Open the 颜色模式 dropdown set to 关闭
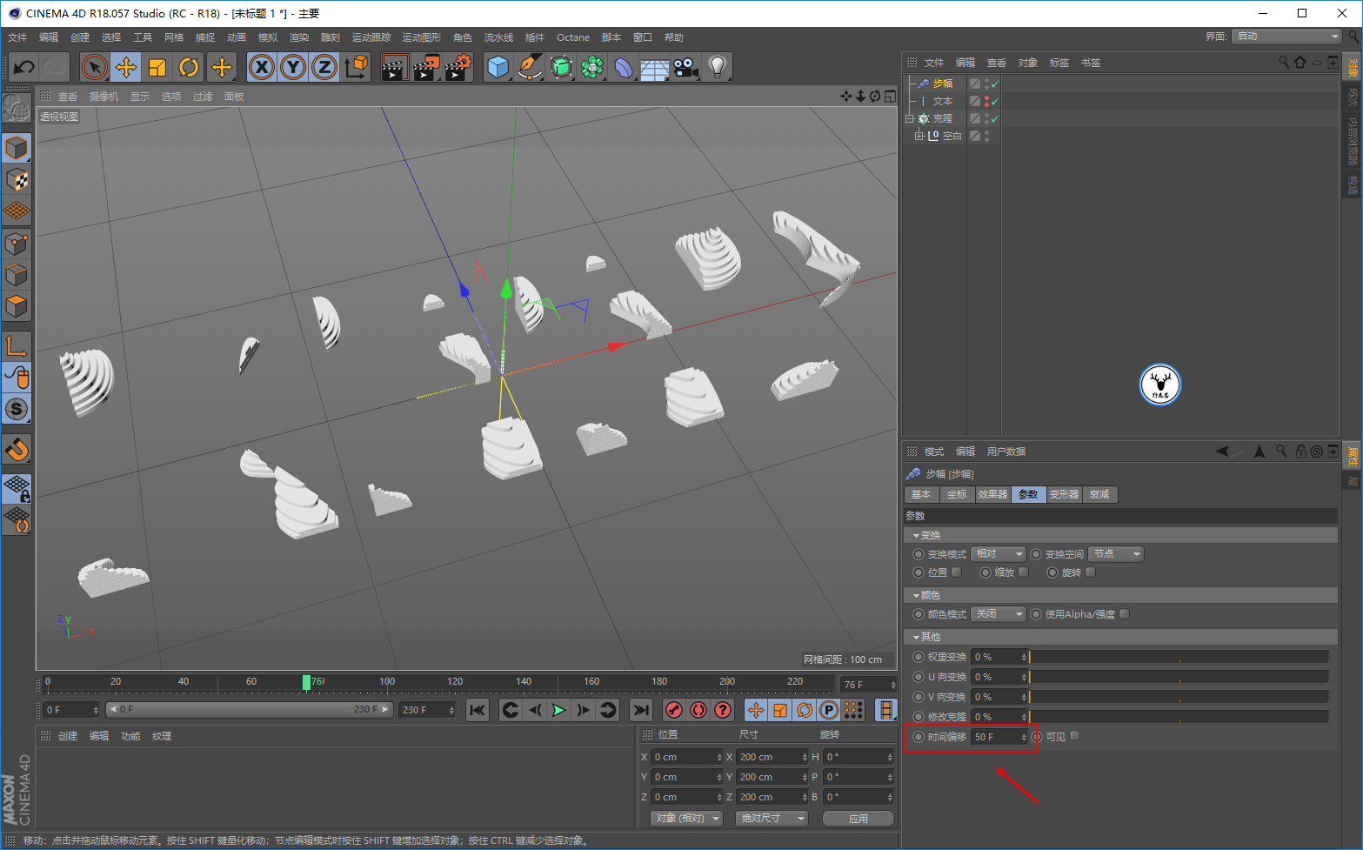1363x850 pixels. [x=999, y=614]
